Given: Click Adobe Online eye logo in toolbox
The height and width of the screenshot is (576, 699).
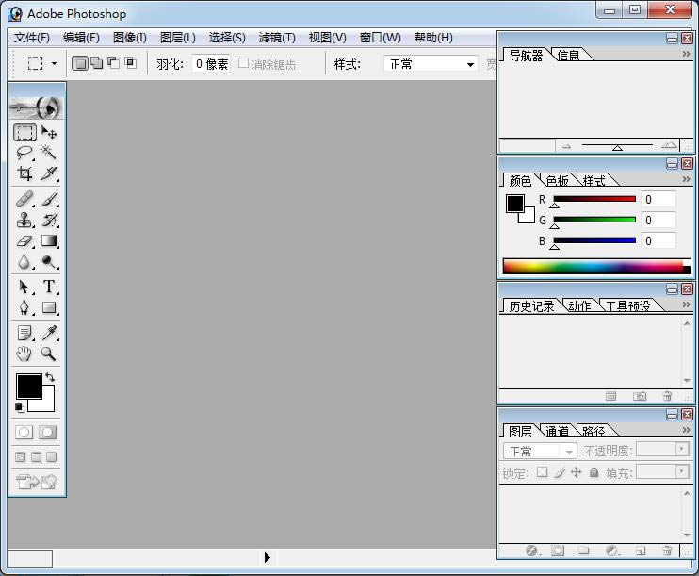Looking at the screenshot, I should pos(37,107).
